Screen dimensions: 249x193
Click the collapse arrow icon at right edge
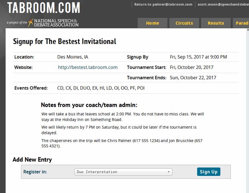click(x=248, y=30)
